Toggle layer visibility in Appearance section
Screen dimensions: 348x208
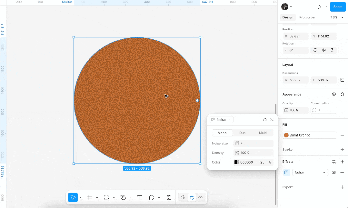click(x=334, y=94)
